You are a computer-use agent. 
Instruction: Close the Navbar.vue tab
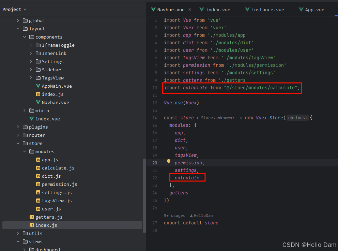[190, 10]
